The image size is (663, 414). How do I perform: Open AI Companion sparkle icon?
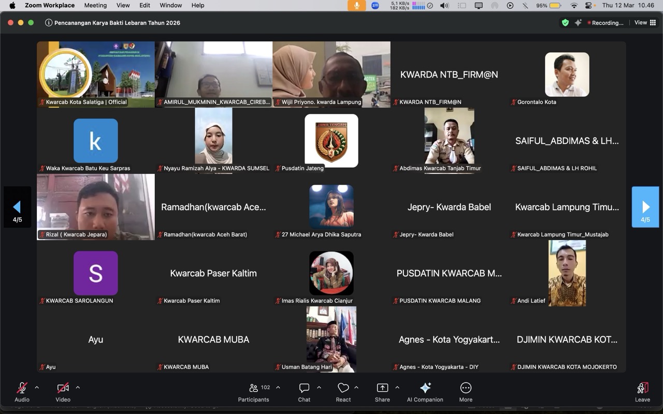(425, 388)
